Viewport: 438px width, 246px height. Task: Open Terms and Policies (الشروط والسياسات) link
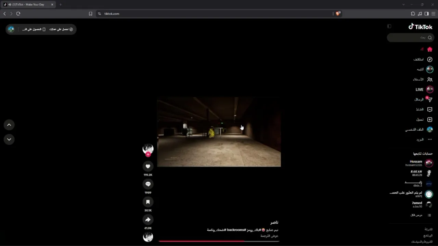click(422, 242)
